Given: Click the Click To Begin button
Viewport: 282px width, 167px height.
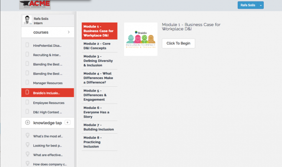Looking at the screenshot, I should click(178, 43).
